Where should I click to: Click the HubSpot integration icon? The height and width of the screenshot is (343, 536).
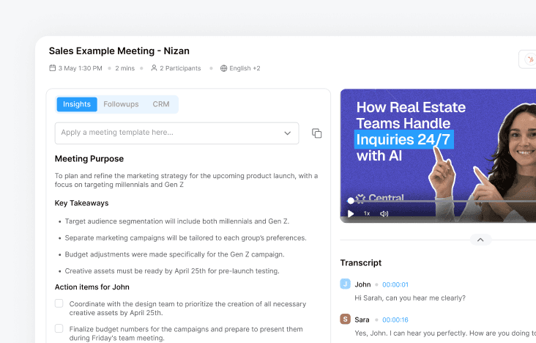(530, 59)
